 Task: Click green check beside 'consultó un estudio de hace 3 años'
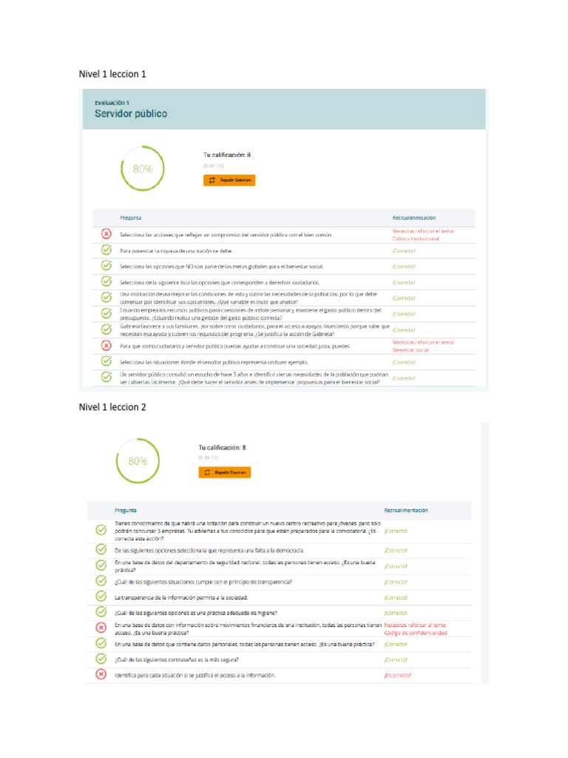click(106, 377)
